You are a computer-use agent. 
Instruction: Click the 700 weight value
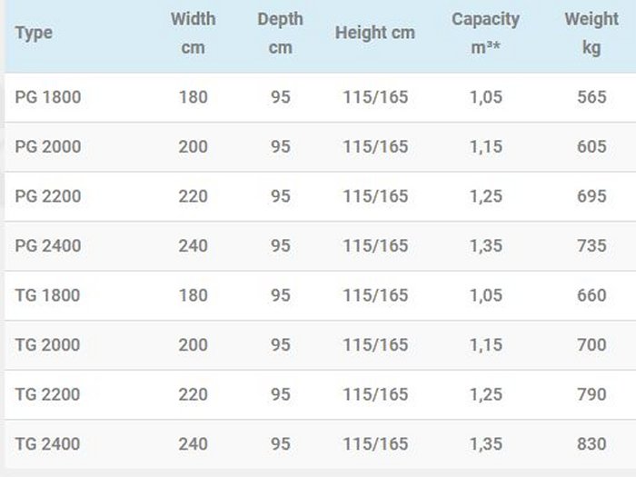coord(591,345)
